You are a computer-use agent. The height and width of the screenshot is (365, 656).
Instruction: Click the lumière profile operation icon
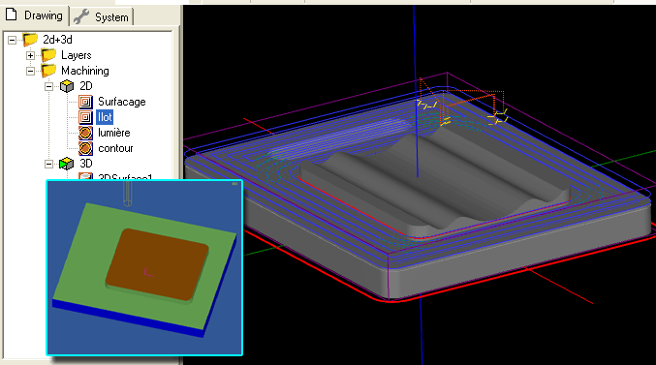pyautogui.click(x=86, y=133)
